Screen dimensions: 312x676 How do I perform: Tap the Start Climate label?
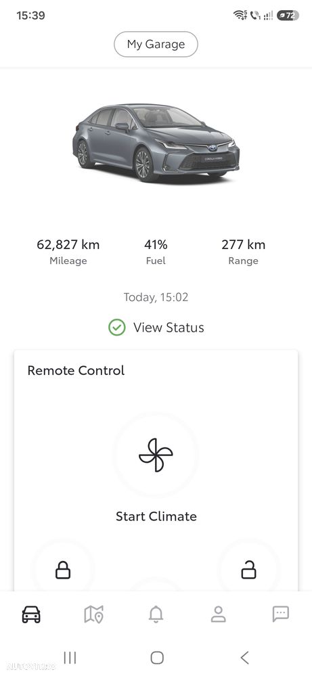pos(156,516)
